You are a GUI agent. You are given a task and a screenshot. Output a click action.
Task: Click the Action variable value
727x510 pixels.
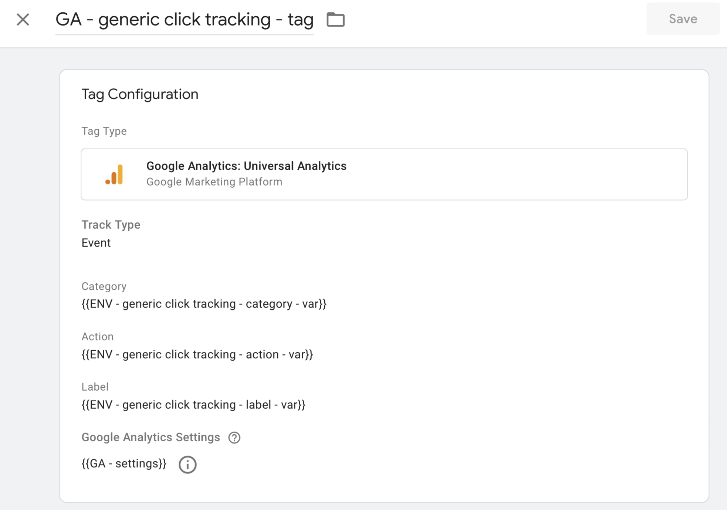197,354
